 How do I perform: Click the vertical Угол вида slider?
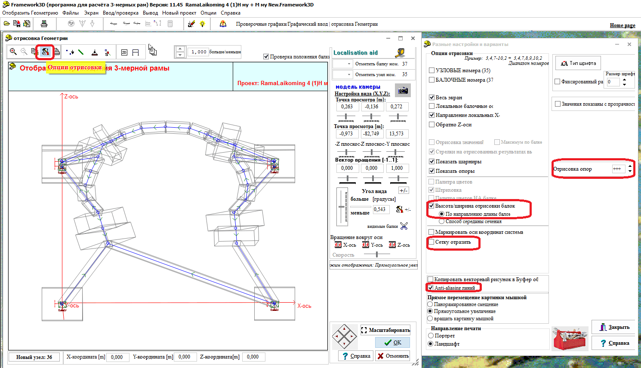pyautogui.click(x=342, y=207)
